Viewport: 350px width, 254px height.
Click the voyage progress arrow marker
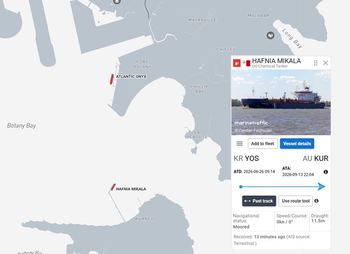point(322,187)
